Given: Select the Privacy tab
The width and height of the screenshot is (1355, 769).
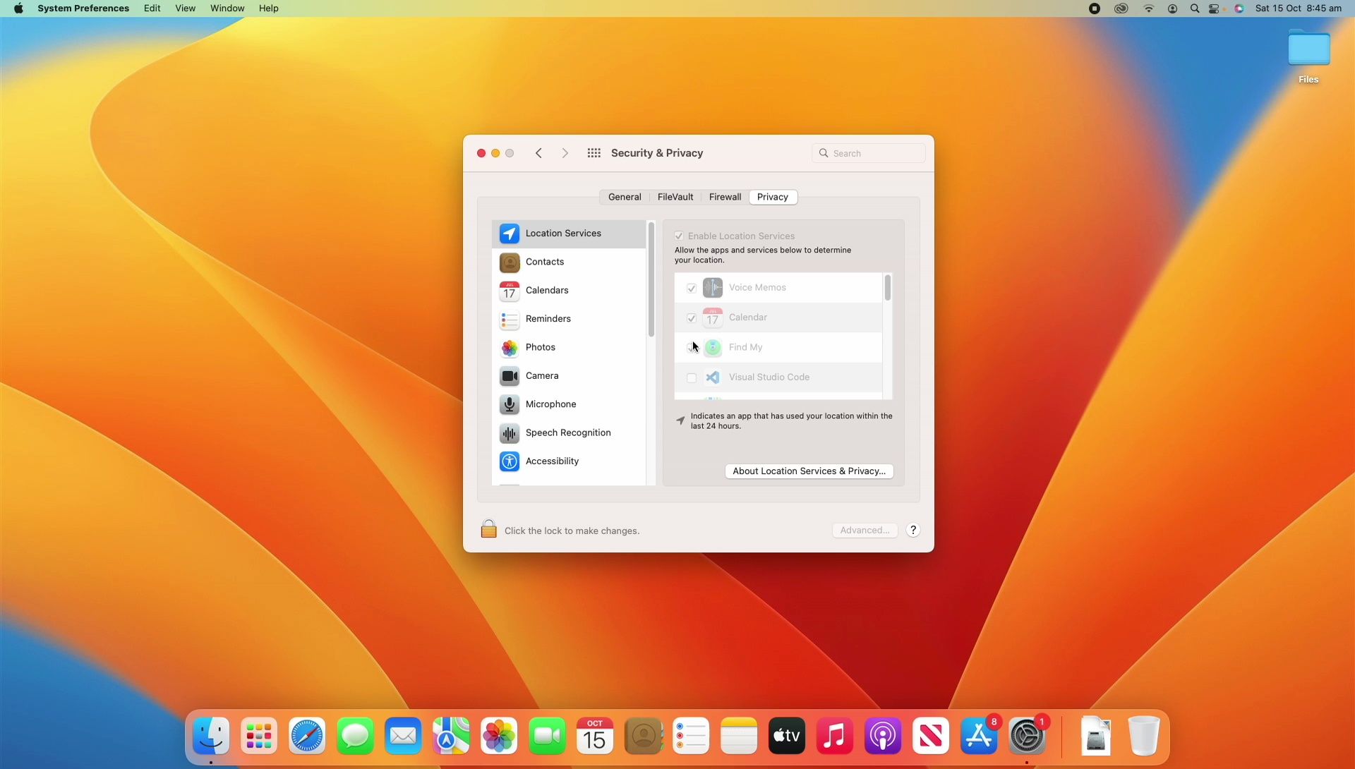Looking at the screenshot, I should tap(773, 198).
